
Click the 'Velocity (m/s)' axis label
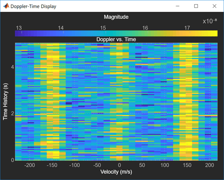click(x=116, y=172)
